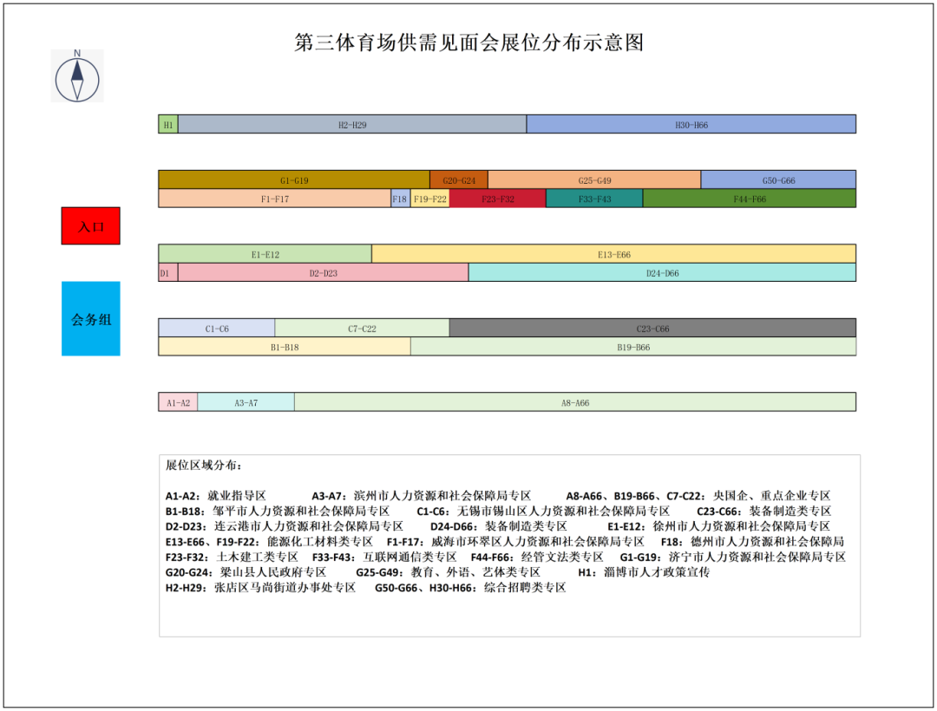
Task: Select the small F18 booth block
Action: click(x=400, y=199)
